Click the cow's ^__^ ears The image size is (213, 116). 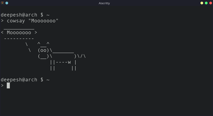coord(43,44)
